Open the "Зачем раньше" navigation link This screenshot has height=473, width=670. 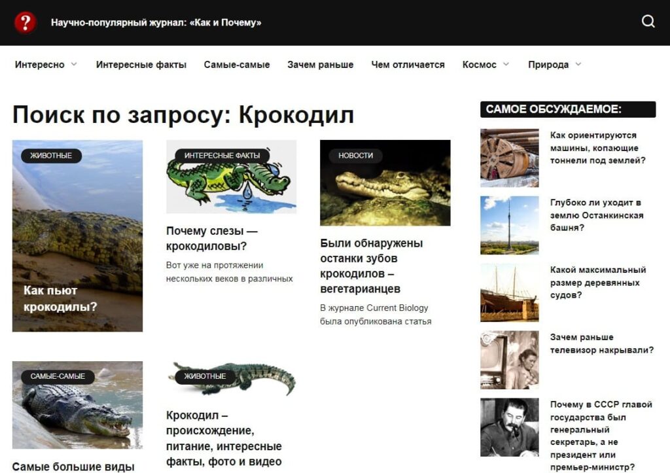[x=320, y=65]
